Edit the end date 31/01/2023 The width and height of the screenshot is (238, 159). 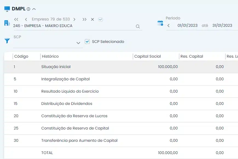click(x=222, y=25)
